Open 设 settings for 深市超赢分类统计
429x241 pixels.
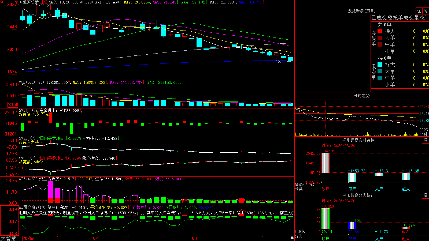[425, 195]
